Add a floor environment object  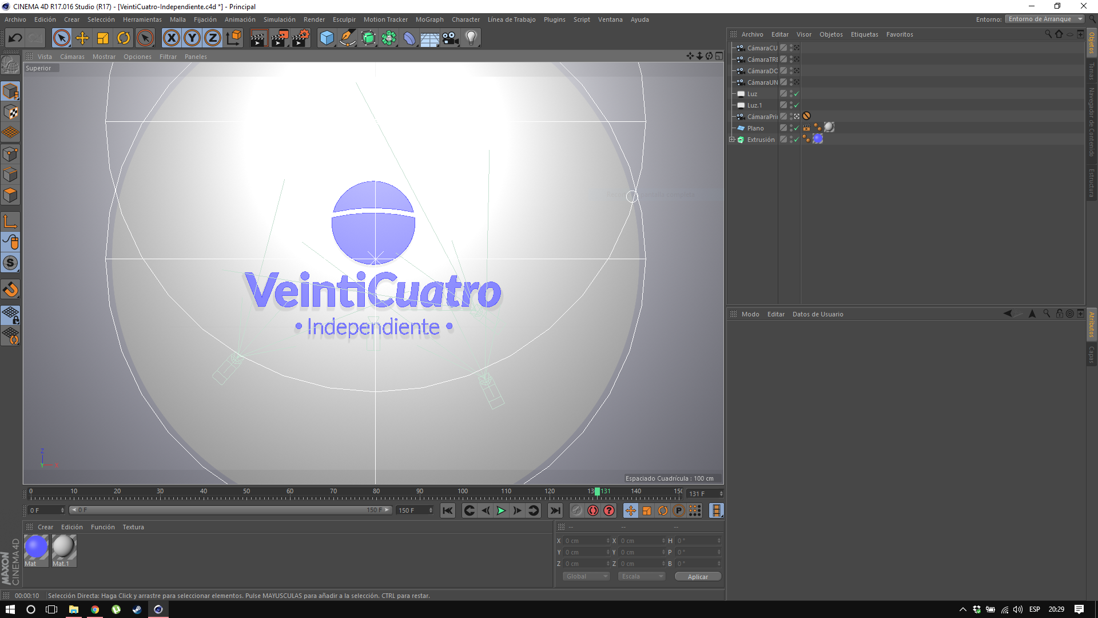point(430,38)
